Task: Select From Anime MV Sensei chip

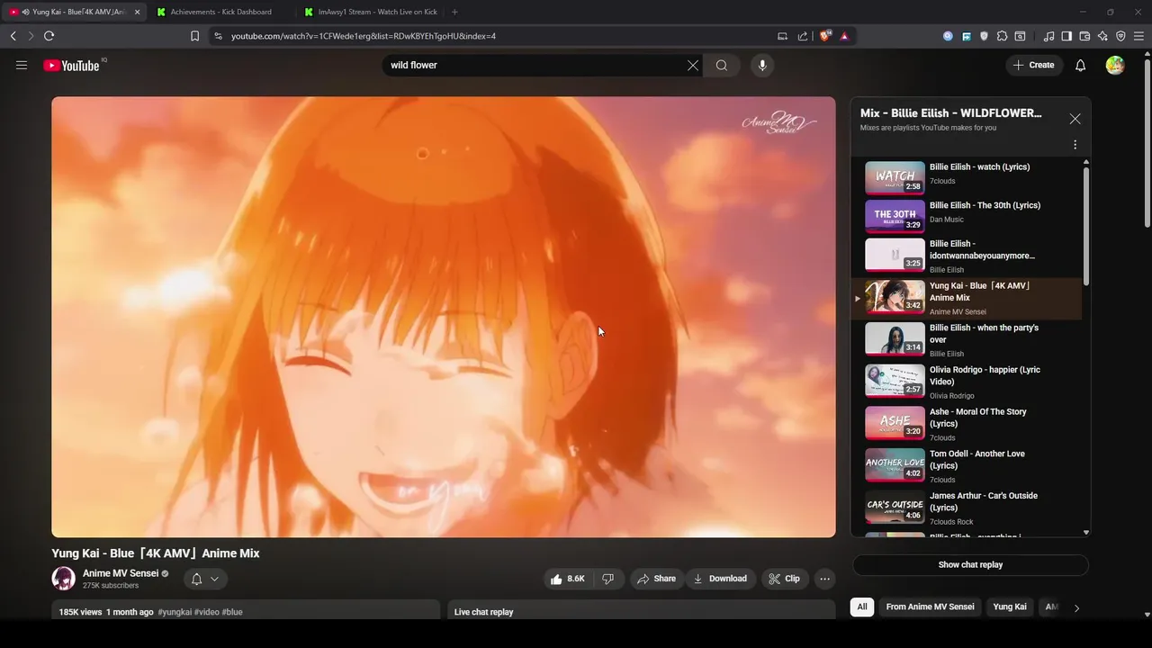Action: pos(930,607)
